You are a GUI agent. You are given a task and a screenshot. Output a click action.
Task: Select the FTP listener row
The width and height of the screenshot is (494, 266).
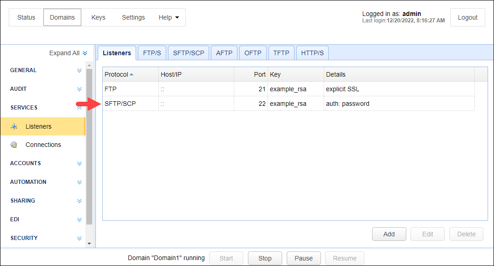coord(289,89)
